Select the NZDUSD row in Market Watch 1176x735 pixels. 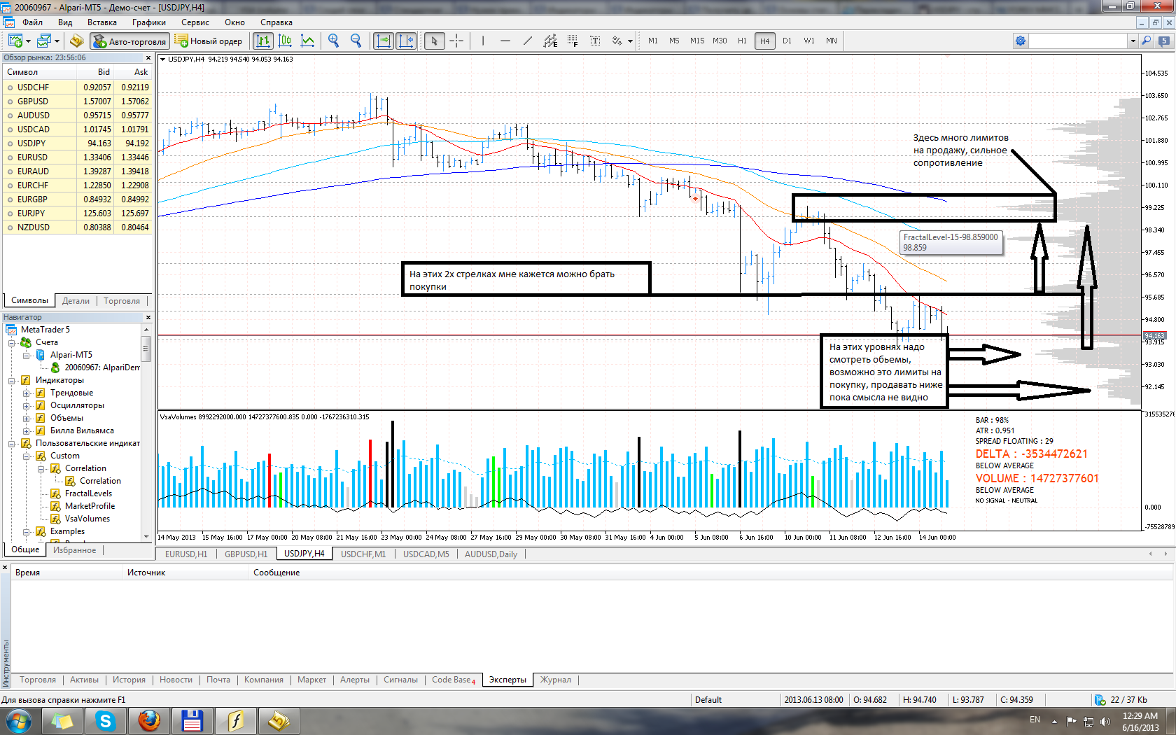click(78, 227)
